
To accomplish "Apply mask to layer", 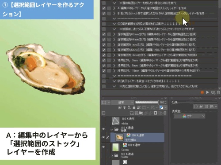I will point(160,113).
